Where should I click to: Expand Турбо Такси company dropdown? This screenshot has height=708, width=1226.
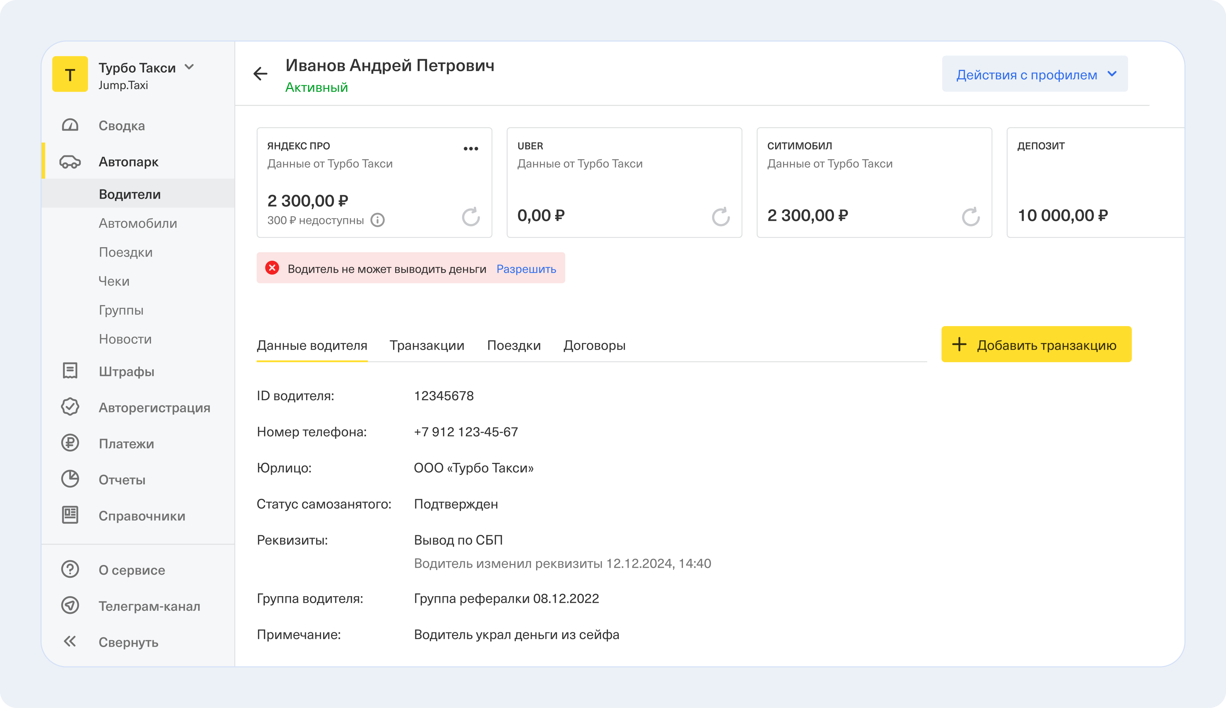click(x=189, y=67)
